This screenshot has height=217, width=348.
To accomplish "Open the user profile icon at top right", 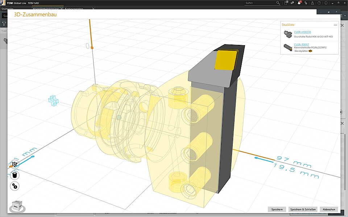I will [x=312, y=3].
